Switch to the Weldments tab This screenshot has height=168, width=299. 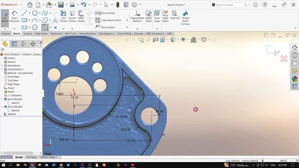(56, 34)
